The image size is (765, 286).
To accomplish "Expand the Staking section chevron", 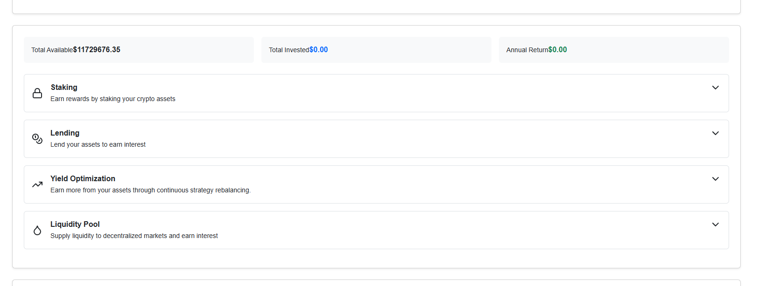I will (715, 88).
